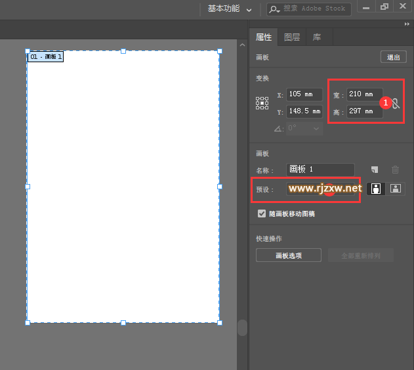
Task: Click the top-center artboard handle
Action: pos(123,51)
